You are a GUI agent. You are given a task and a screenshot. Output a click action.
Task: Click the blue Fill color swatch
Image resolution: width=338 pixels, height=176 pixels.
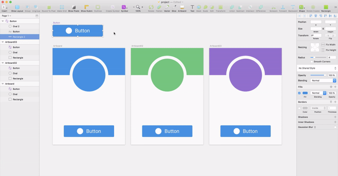(x=305, y=93)
